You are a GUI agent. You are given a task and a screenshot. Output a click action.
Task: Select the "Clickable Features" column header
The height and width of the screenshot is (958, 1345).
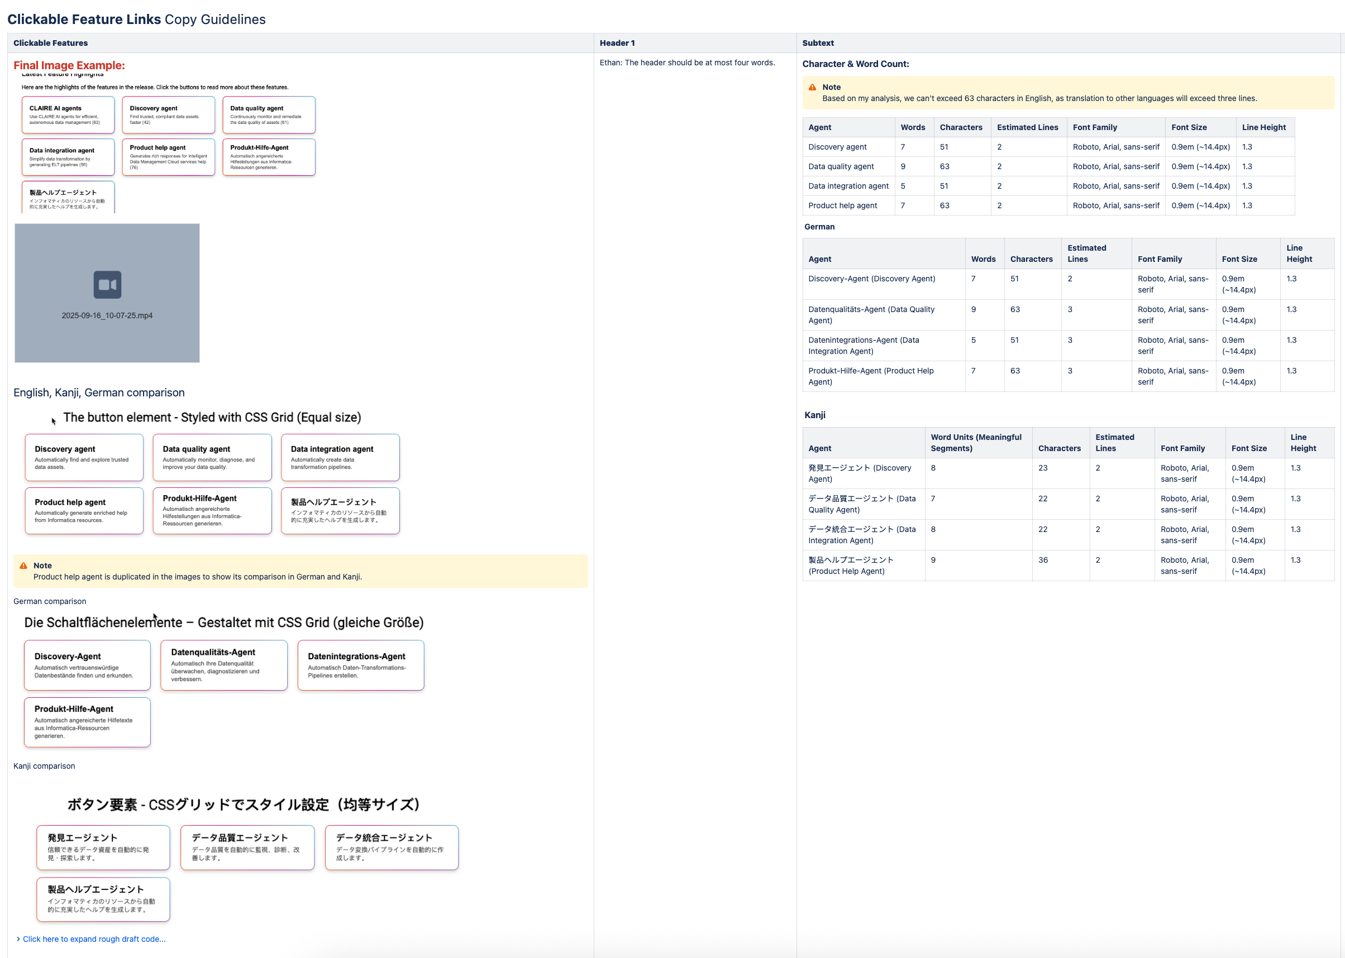pos(51,43)
